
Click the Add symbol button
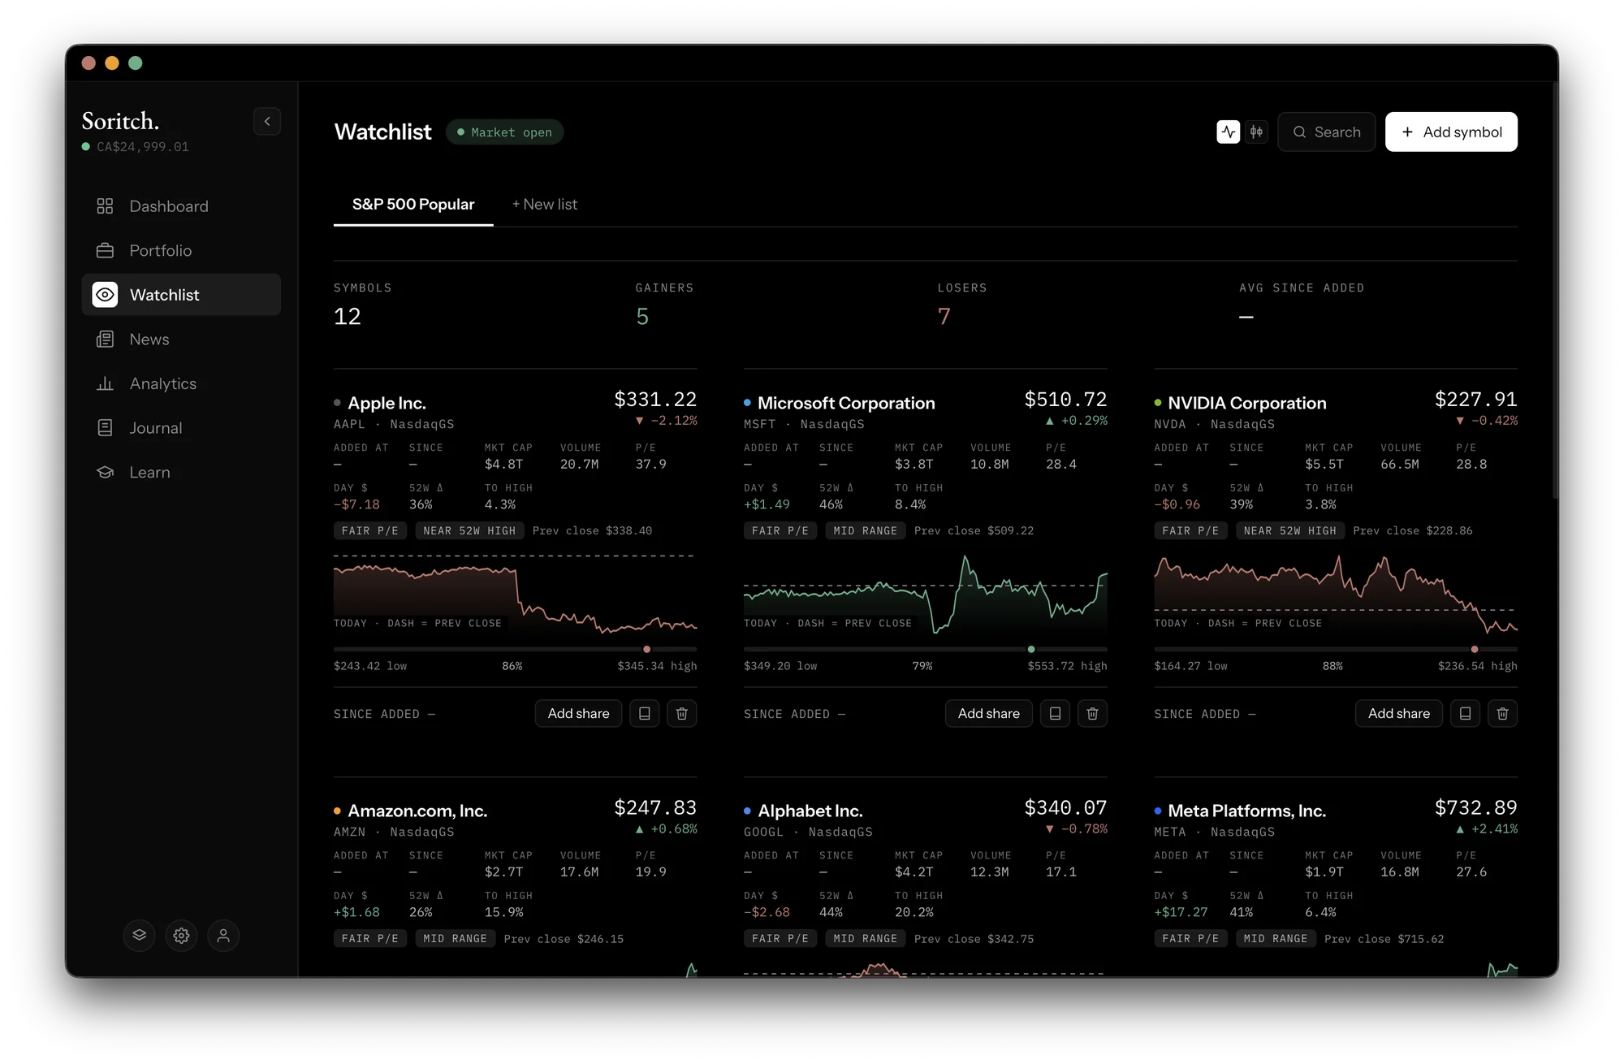(1451, 132)
